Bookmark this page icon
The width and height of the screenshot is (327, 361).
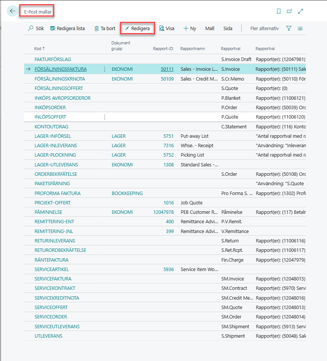click(278, 11)
